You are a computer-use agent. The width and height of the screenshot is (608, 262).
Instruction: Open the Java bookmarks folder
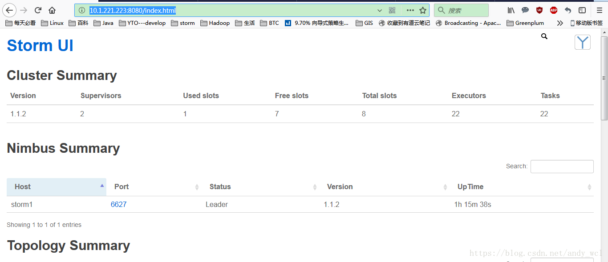pyautogui.click(x=104, y=23)
